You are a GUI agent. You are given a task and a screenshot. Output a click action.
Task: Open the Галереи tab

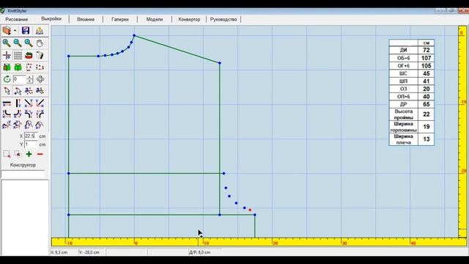click(x=120, y=19)
